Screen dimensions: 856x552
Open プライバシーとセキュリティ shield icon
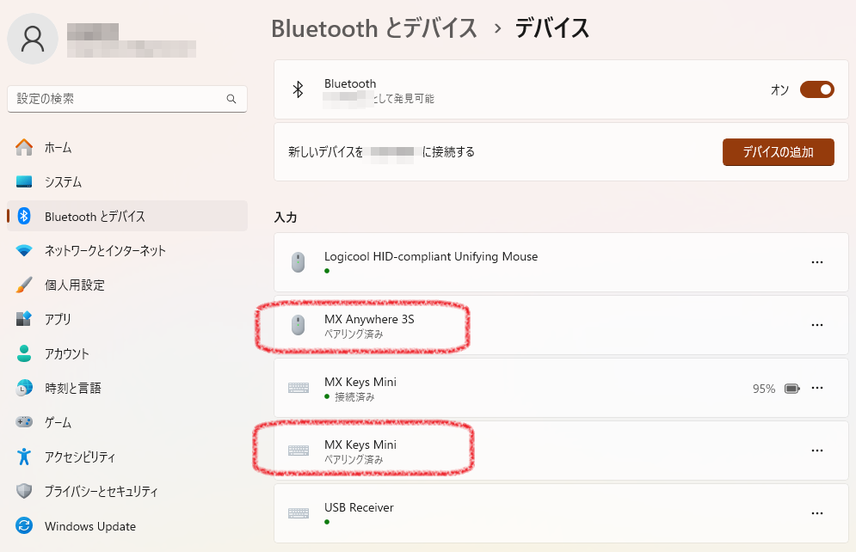(24, 491)
